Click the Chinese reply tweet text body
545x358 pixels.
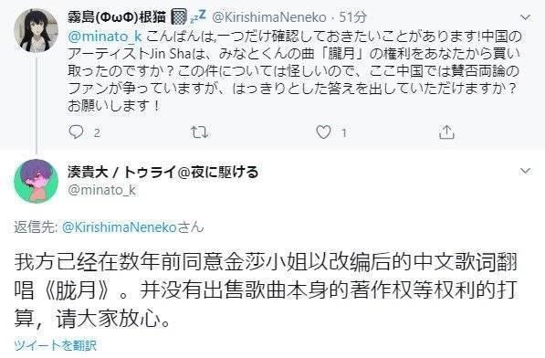point(267,290)
